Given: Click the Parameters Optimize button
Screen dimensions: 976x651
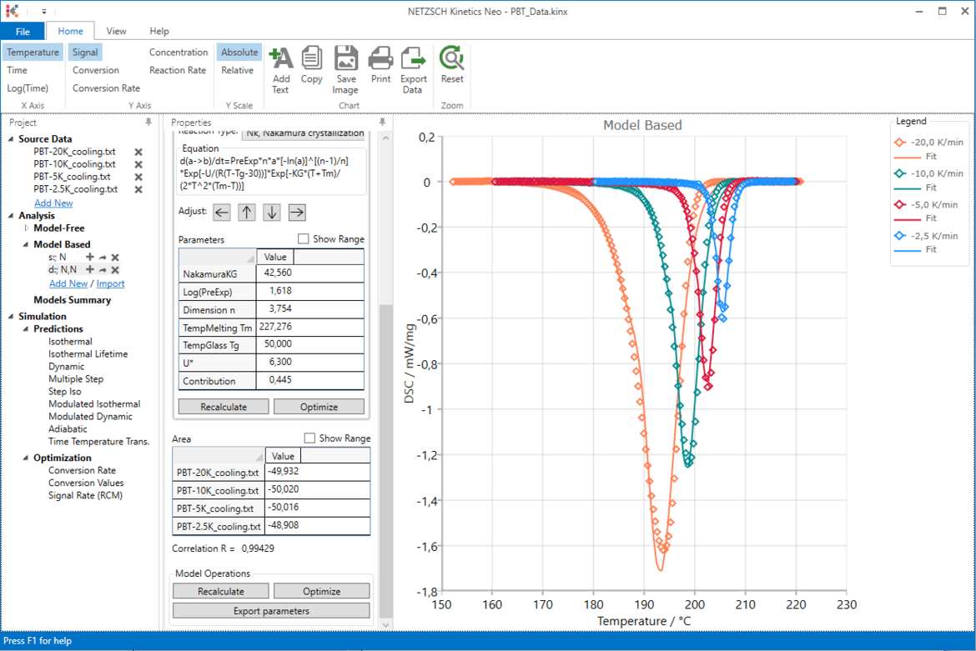Looking at the screenshot, I should (319, 407).
